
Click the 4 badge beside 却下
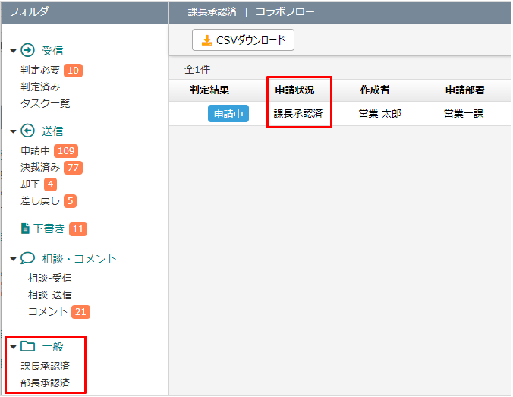50,184
